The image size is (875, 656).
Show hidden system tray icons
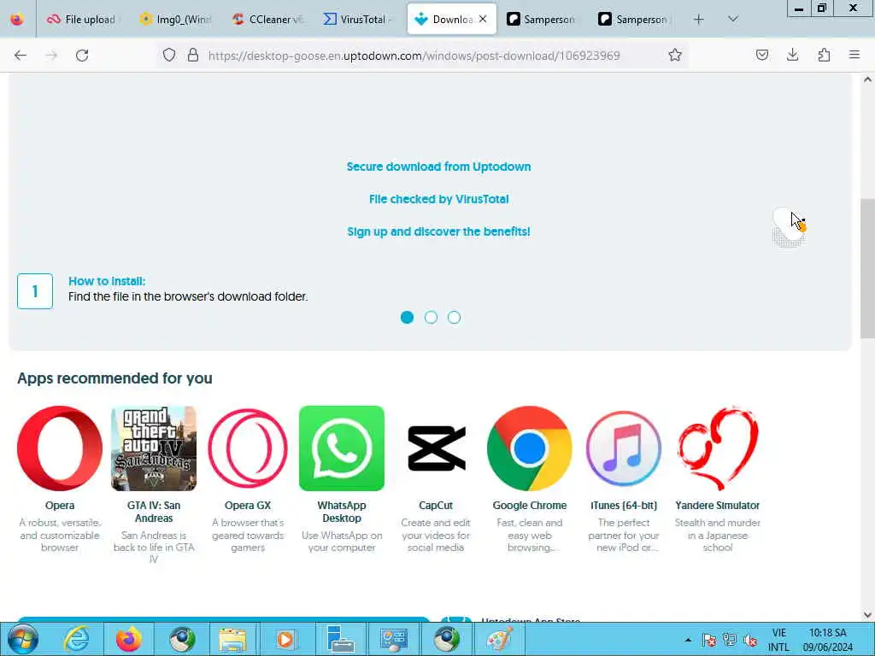click(x=688, y=640)
